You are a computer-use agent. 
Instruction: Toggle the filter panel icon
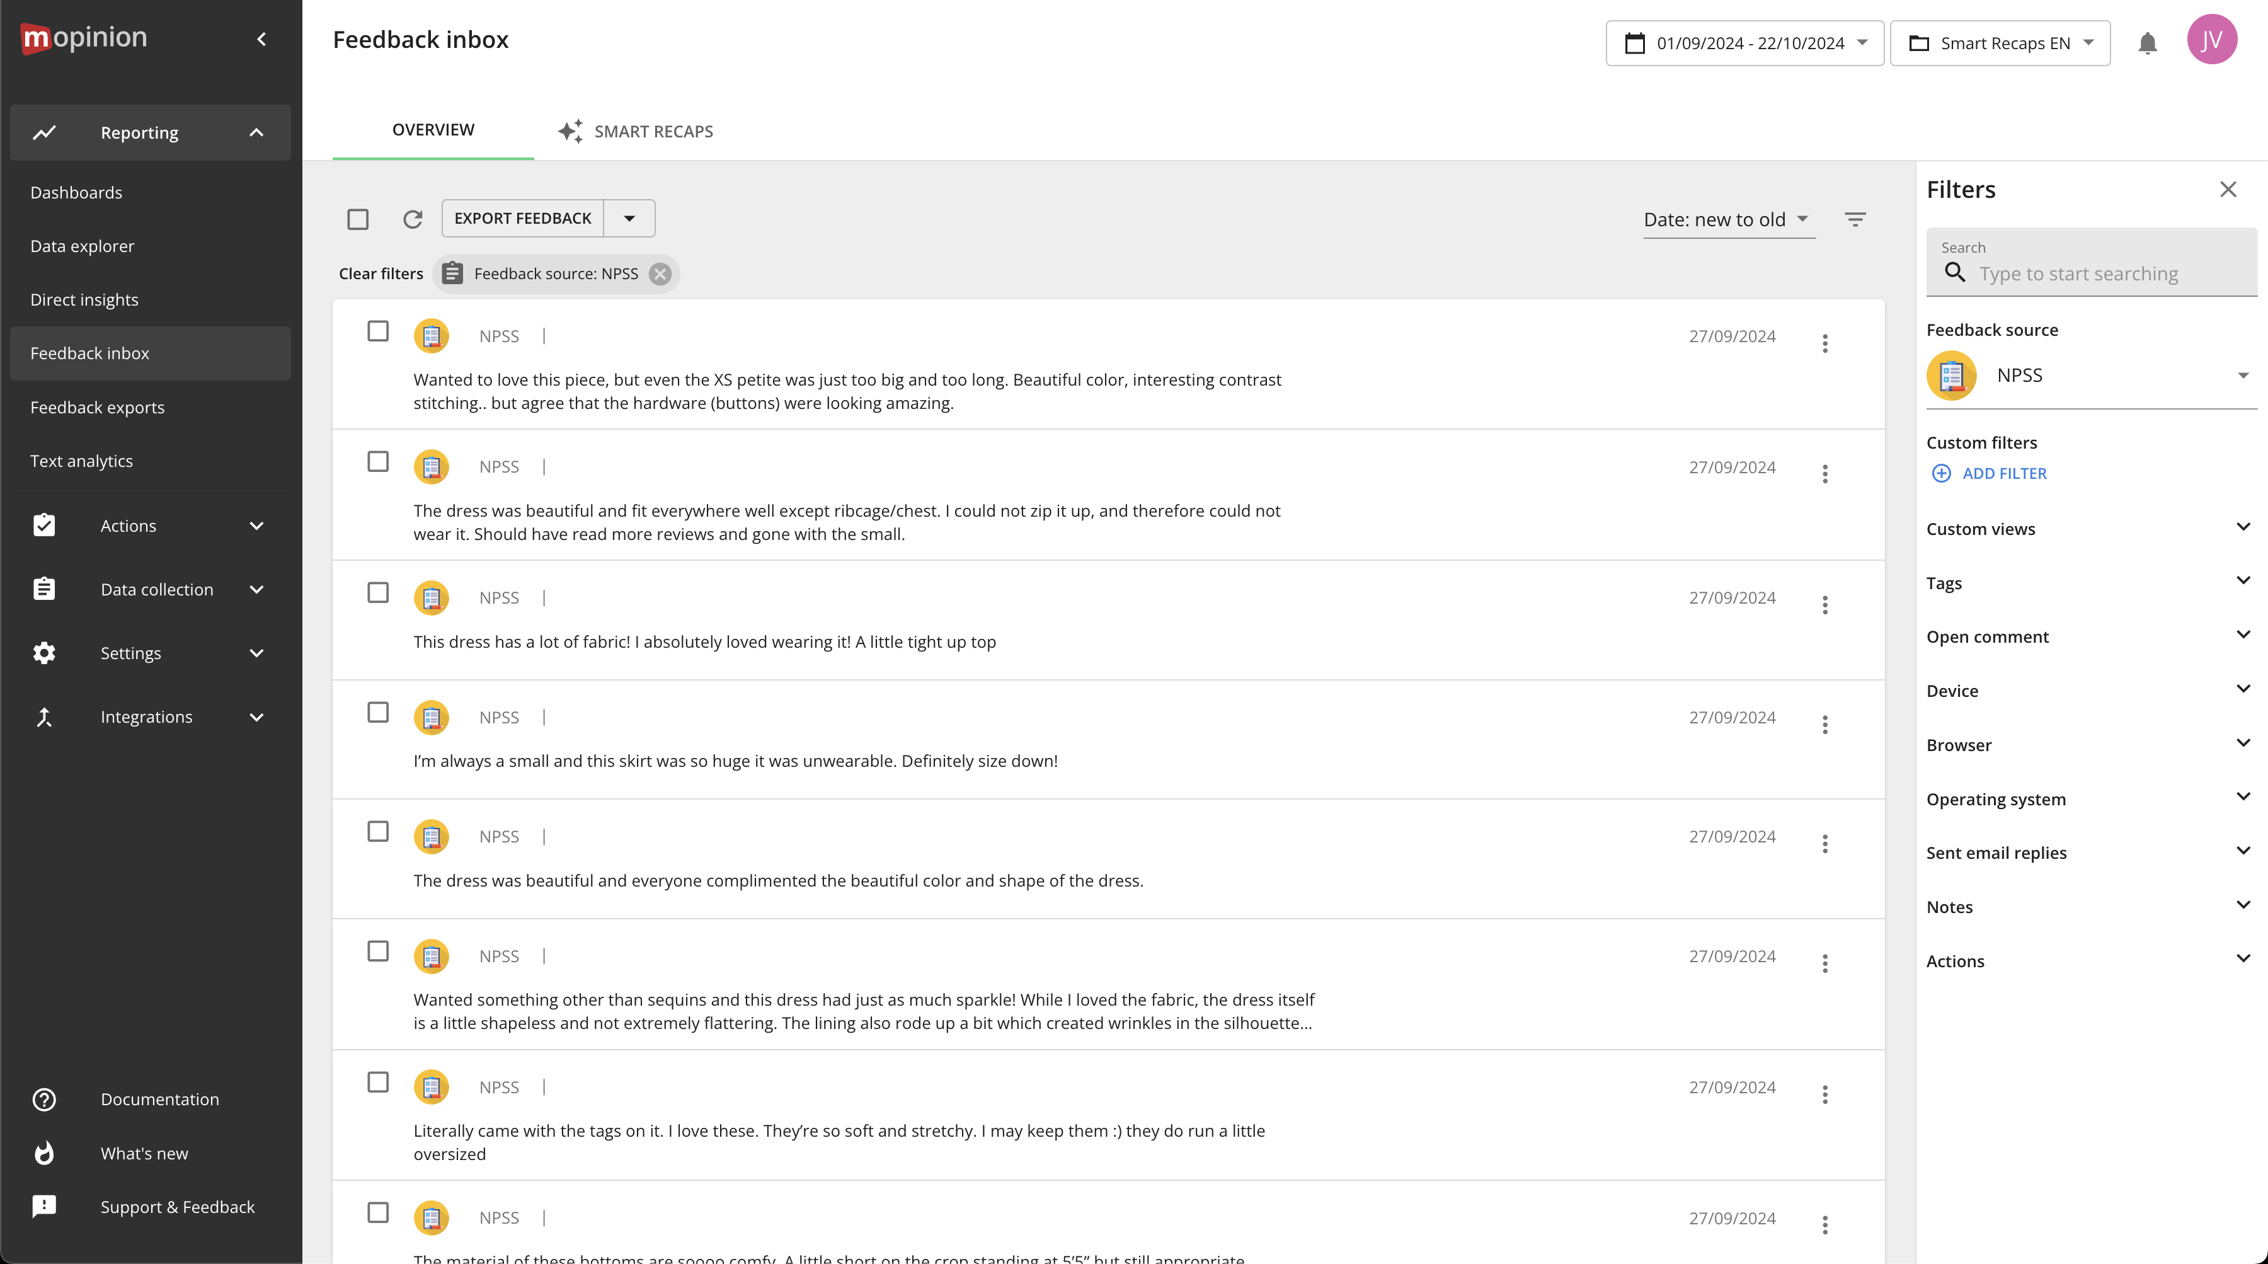[x=1854, y=219]
